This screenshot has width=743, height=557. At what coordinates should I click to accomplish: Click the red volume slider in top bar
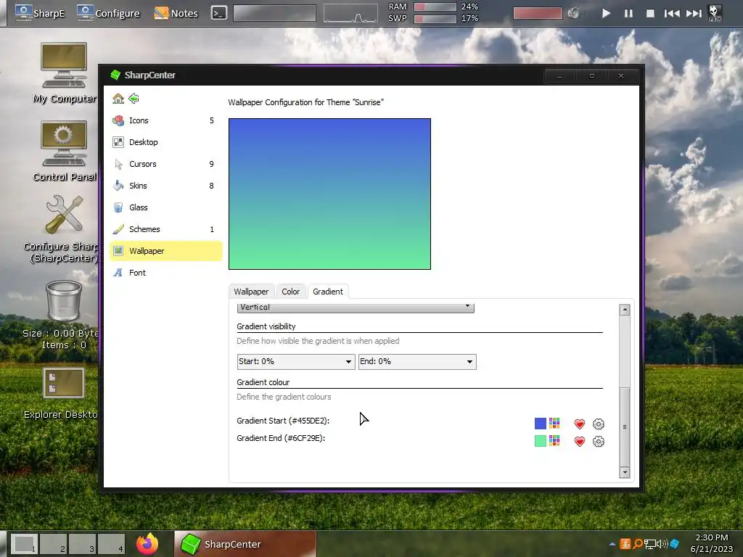tap(538, 13)
